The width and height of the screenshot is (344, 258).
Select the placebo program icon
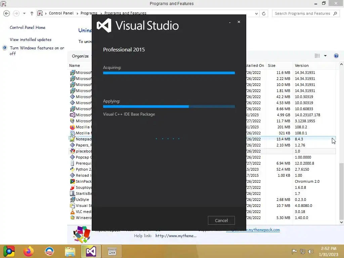point(73,151)
